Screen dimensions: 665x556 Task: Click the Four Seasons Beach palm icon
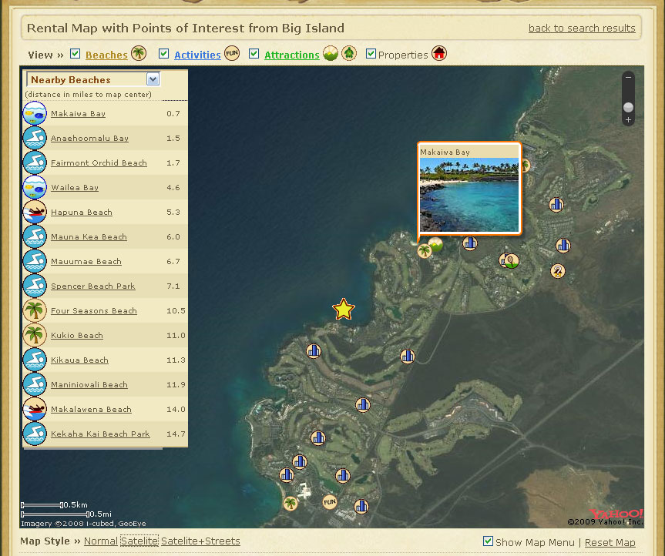point(35,310)
